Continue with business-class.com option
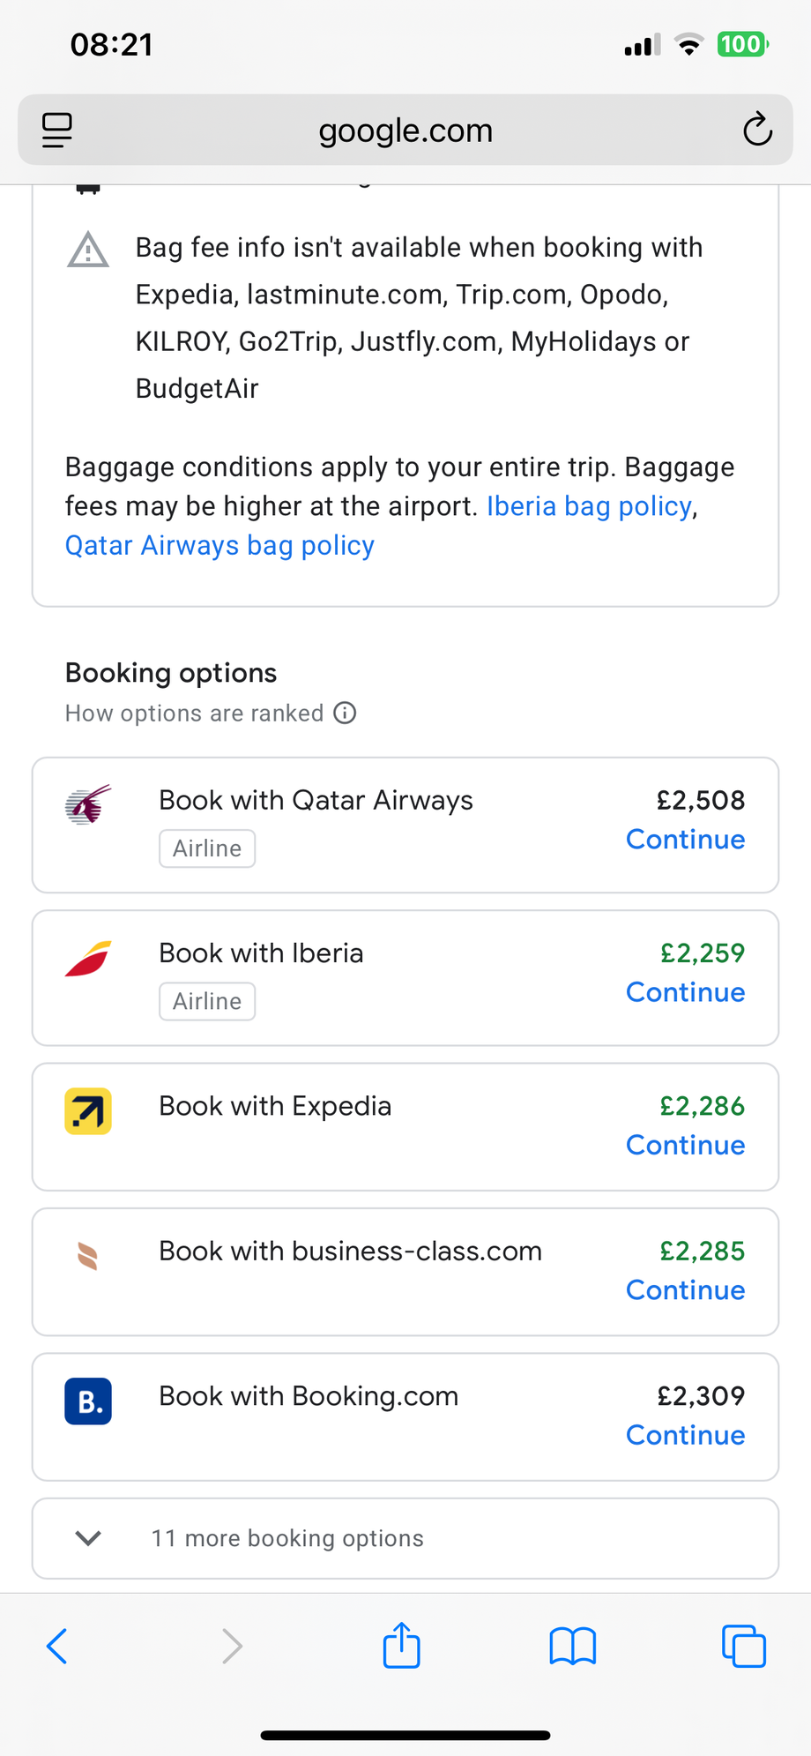Screen dimensions: 811x1756 (685, 1290)
